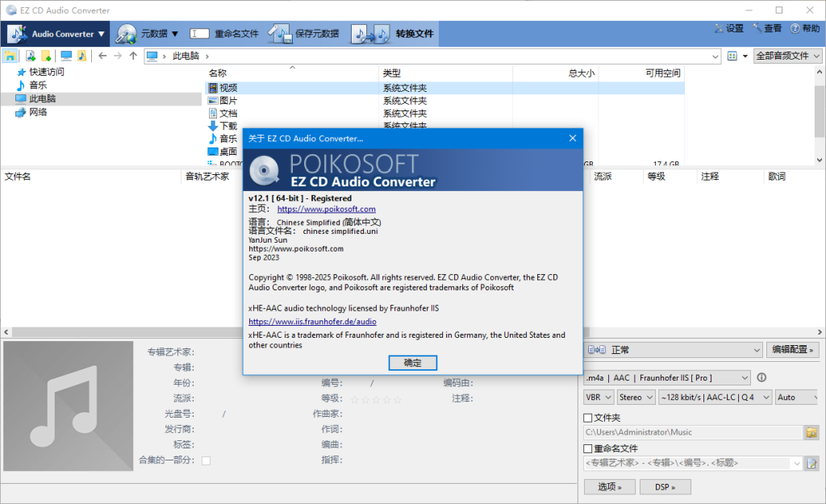
Task: Enable the 重命名文件 checkbox in output panel
Action: pyautogui.click(x=588, y=448)
